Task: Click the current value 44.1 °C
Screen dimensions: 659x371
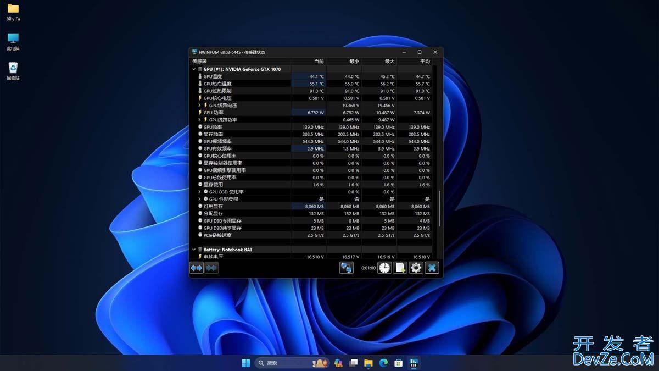Action: point(317,76)
